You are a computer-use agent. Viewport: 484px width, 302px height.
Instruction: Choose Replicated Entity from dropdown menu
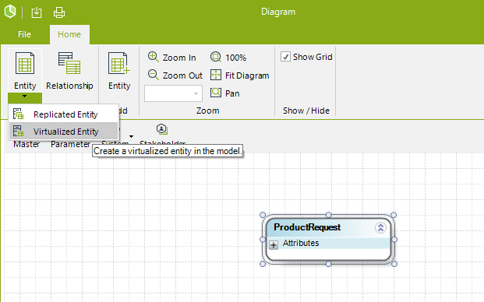[64, 114]
